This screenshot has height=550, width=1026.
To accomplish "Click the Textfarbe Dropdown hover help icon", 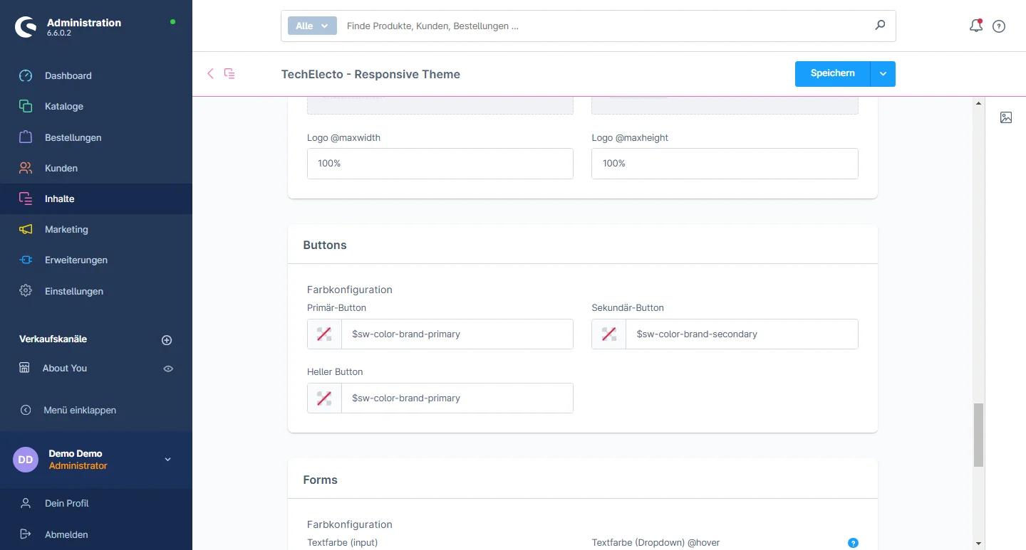I will pyautogui.click(x=853, y=543).
